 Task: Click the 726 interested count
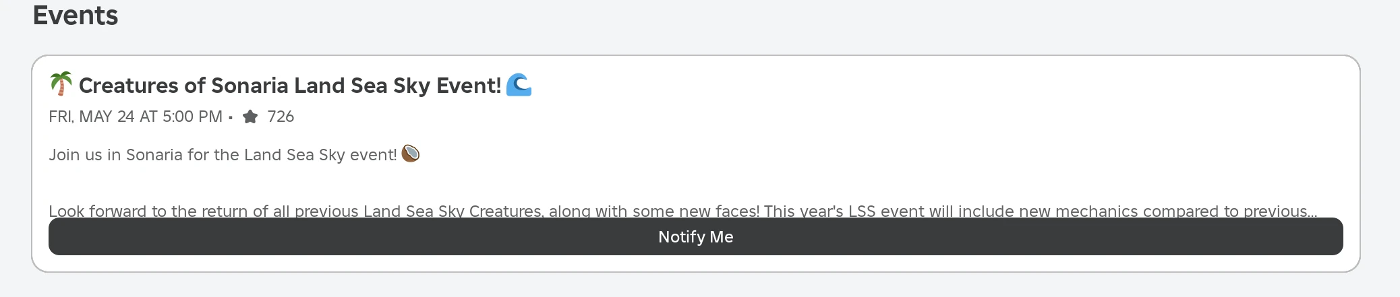click(x=281, y=117)
